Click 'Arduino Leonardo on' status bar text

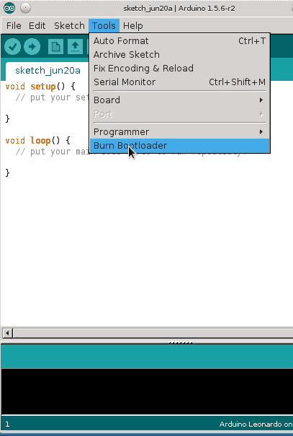[x=256, y=424]
